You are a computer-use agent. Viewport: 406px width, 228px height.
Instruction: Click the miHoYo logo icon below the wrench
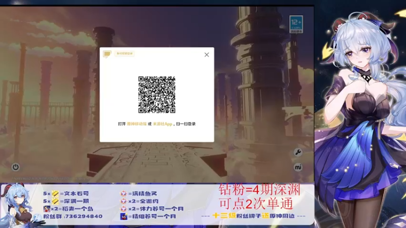298,167
